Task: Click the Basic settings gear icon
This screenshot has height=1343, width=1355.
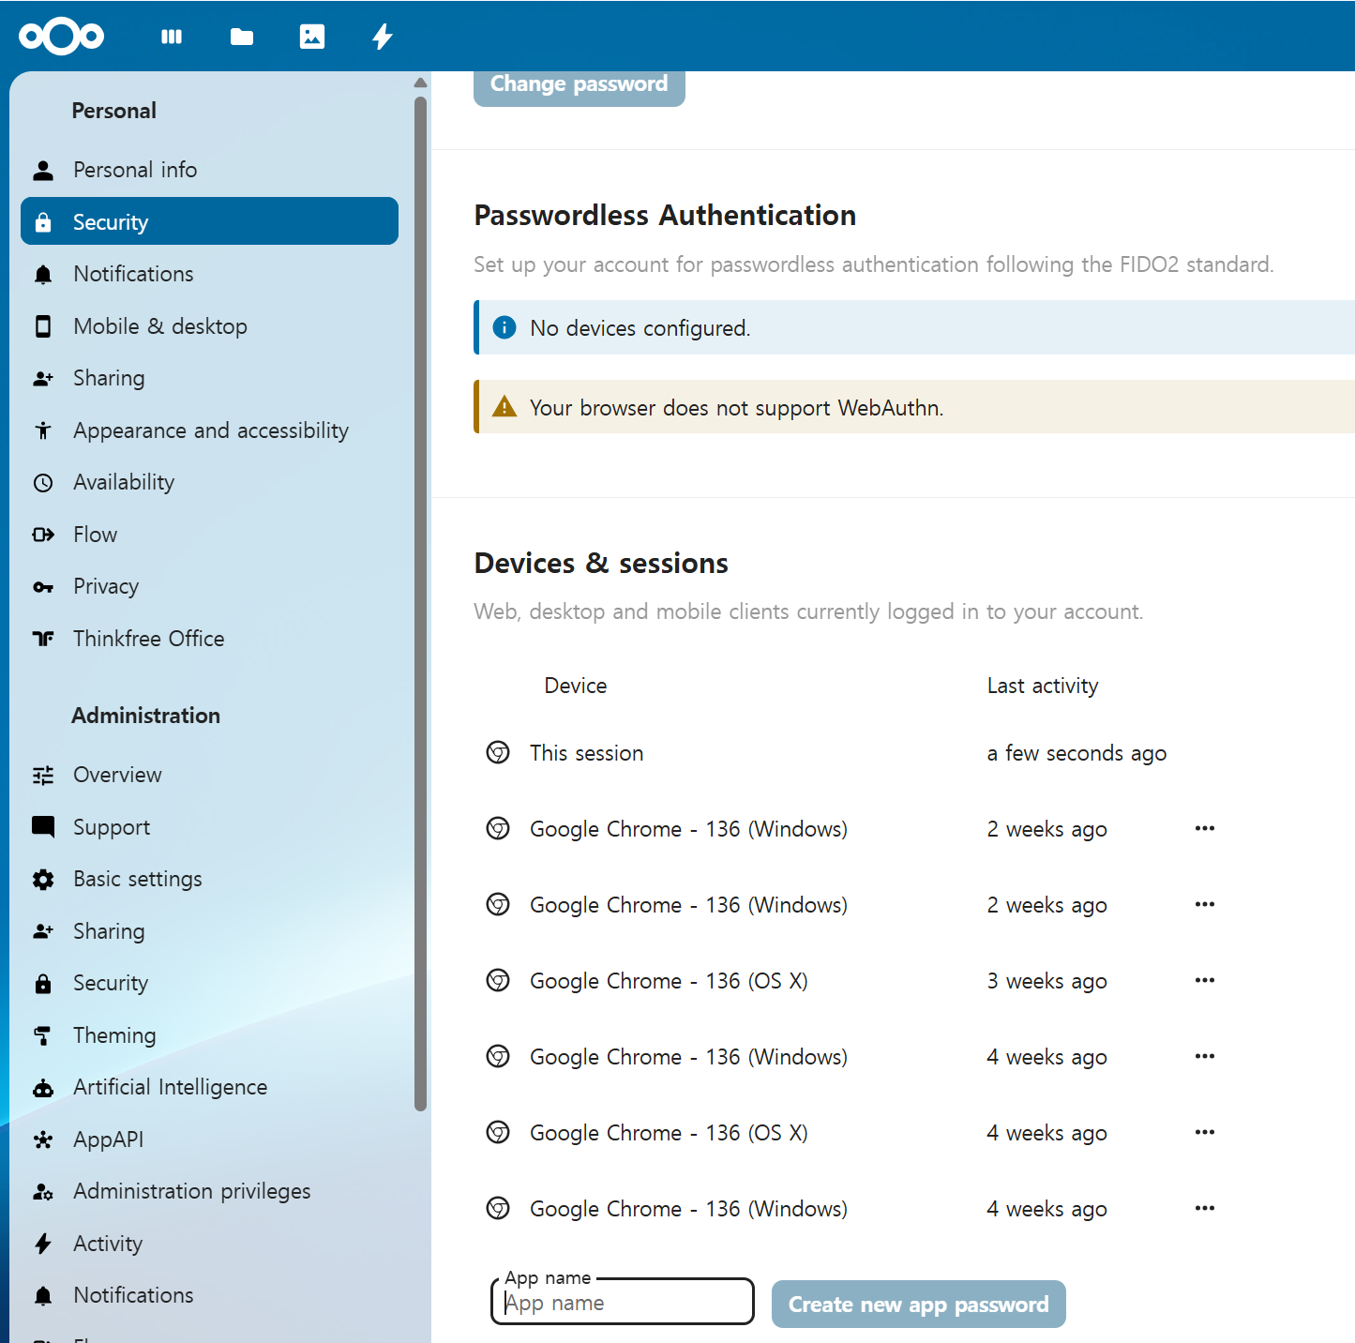Action: [43, 879]
